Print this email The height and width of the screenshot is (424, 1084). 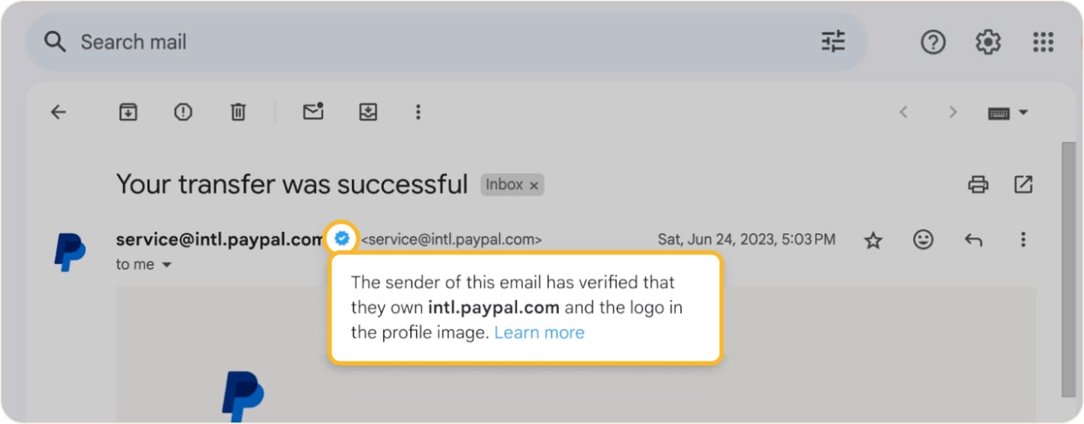tap(978, 185)
